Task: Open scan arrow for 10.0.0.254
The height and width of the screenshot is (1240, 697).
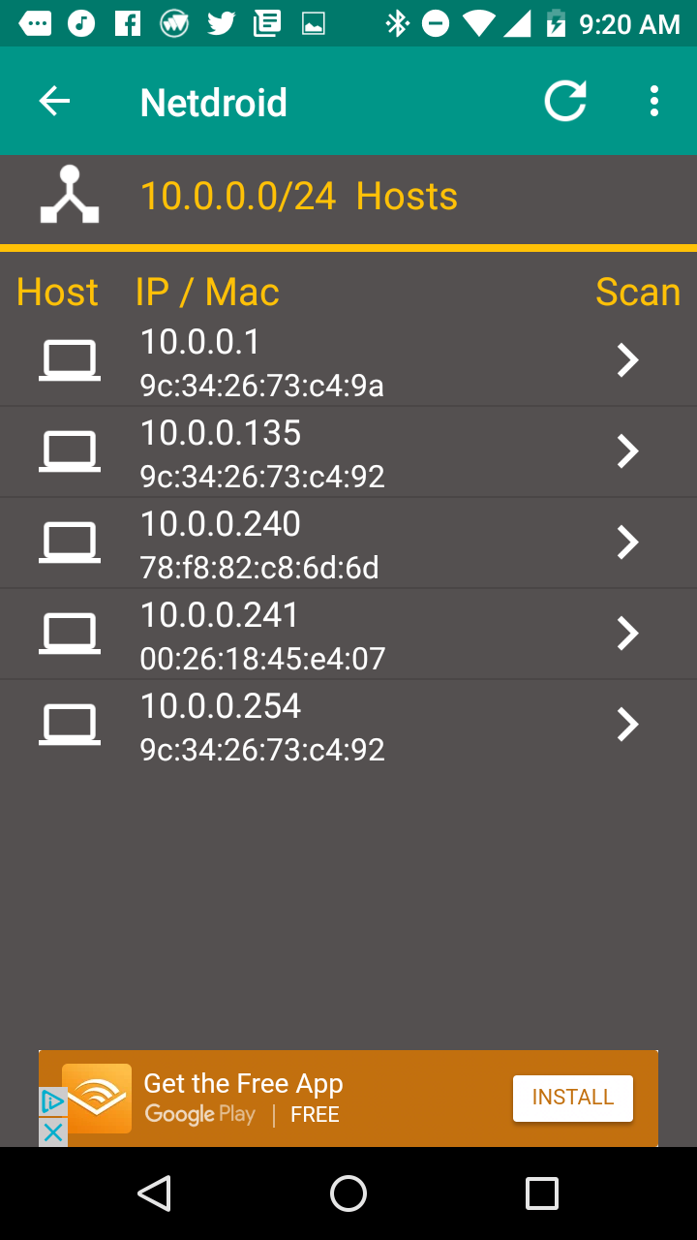Action: click(x=628, y=725)
